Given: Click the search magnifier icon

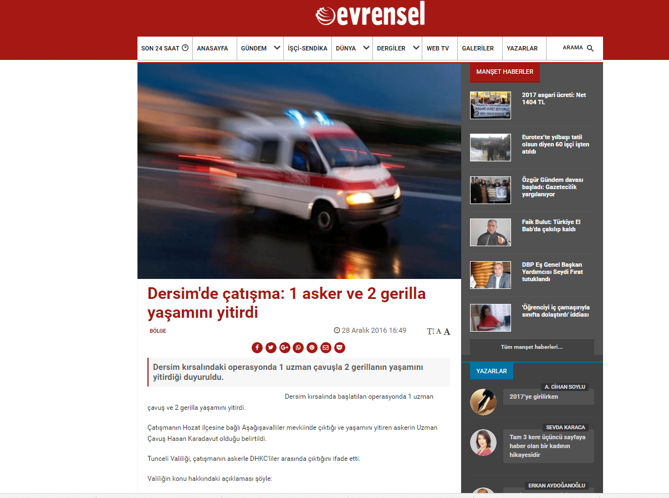Looking at the screenshot, I should coord(590,48).
